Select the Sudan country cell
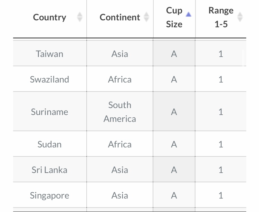The width and height of the screenshot is (259, 212). coord(49,144)
